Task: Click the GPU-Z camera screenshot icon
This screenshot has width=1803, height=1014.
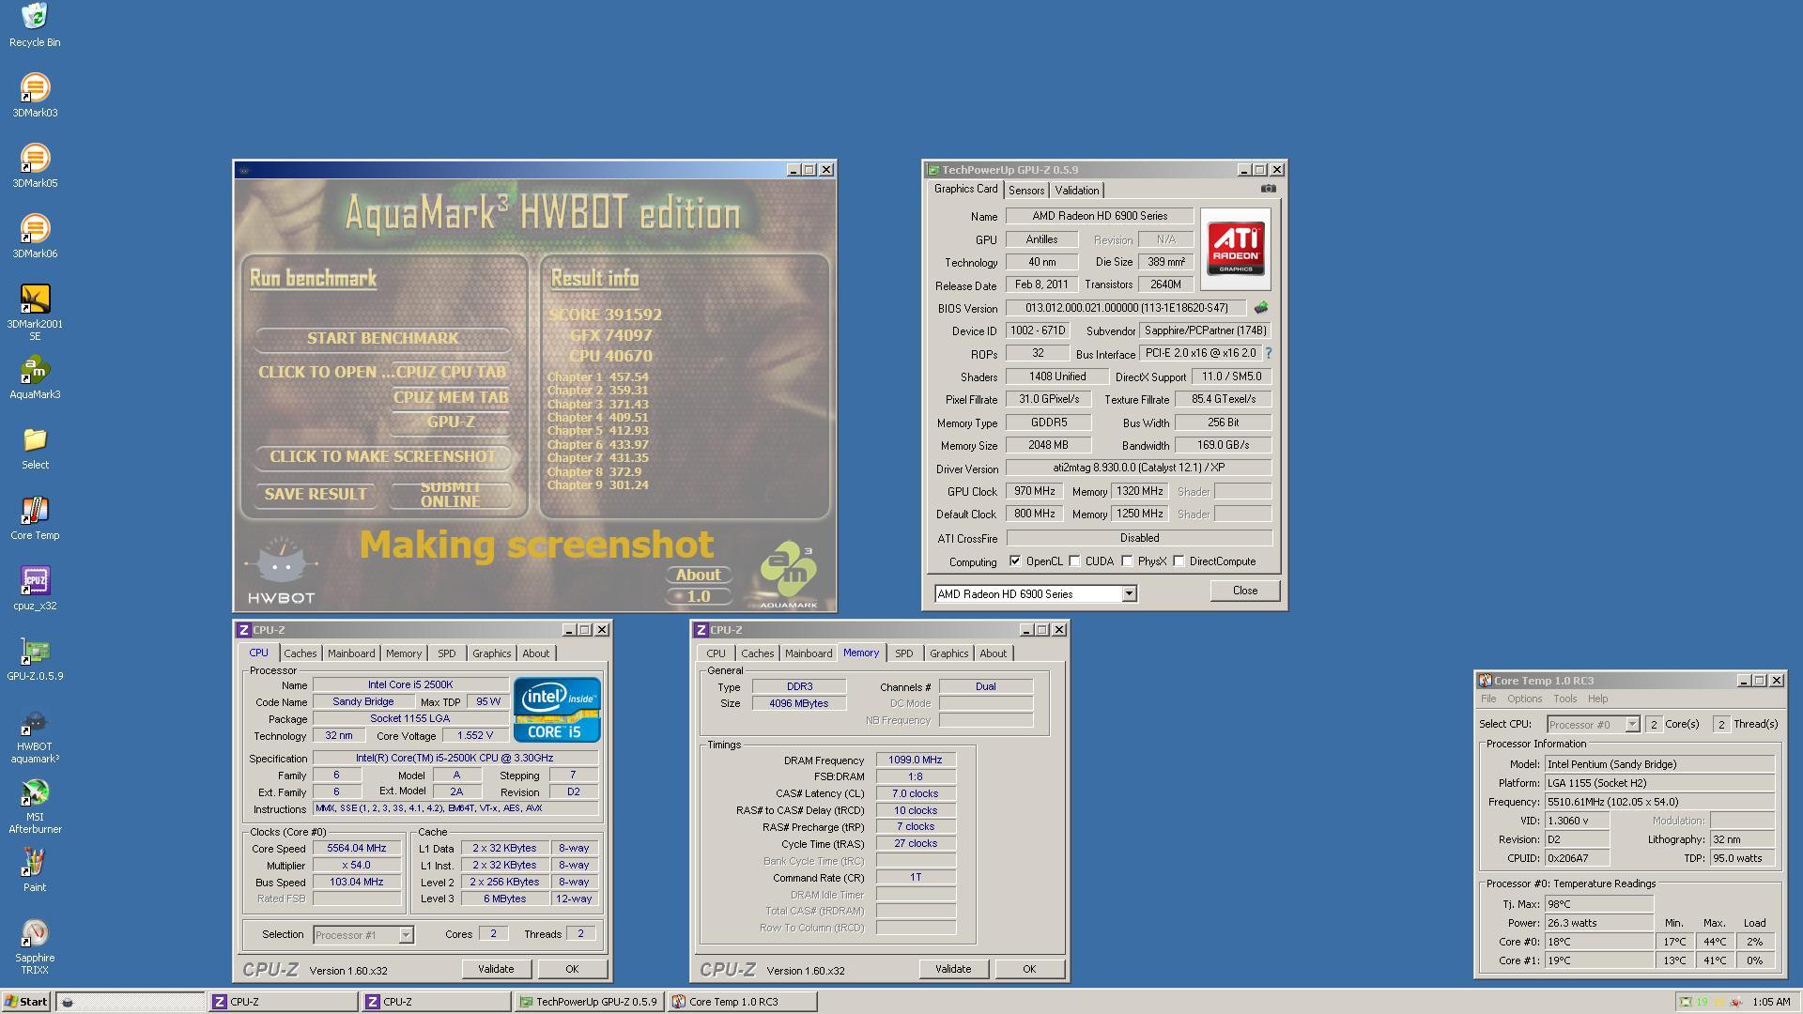Action: [1268, 189]
